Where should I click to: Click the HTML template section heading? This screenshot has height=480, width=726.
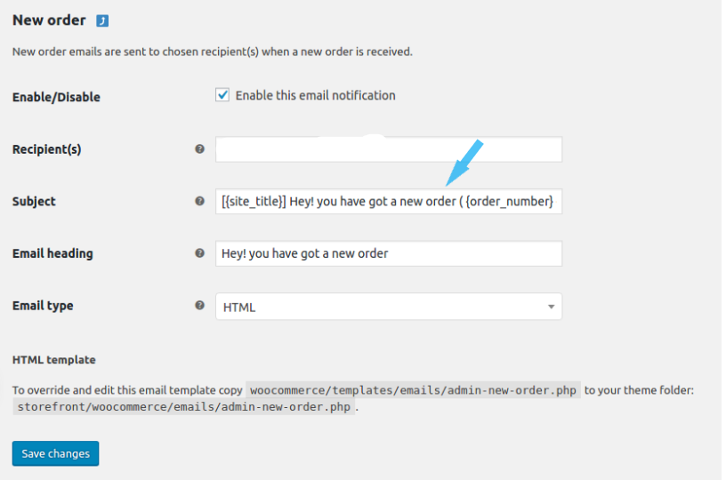pyautogui.click(x=53, y=360)
